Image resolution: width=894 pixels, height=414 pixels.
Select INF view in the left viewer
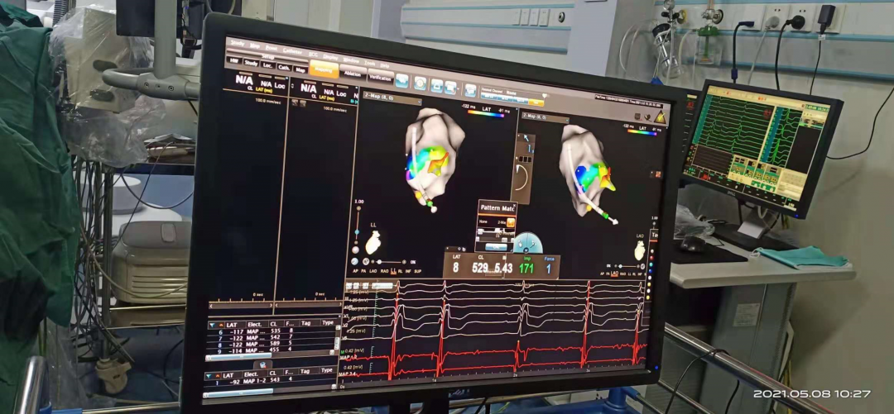[409, 271]
